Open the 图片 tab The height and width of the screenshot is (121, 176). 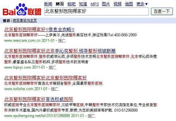coord(106,4)
